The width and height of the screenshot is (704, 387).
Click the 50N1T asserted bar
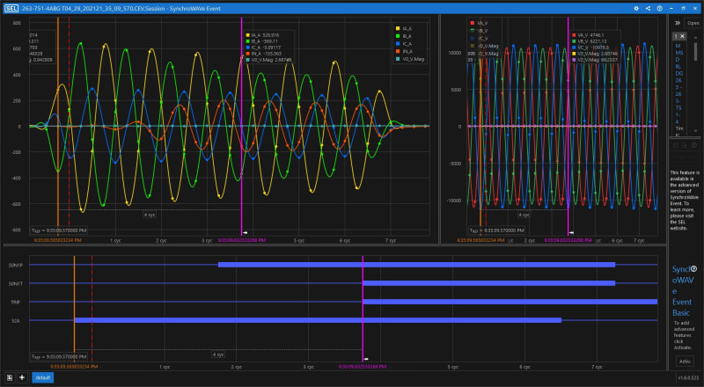488,283
